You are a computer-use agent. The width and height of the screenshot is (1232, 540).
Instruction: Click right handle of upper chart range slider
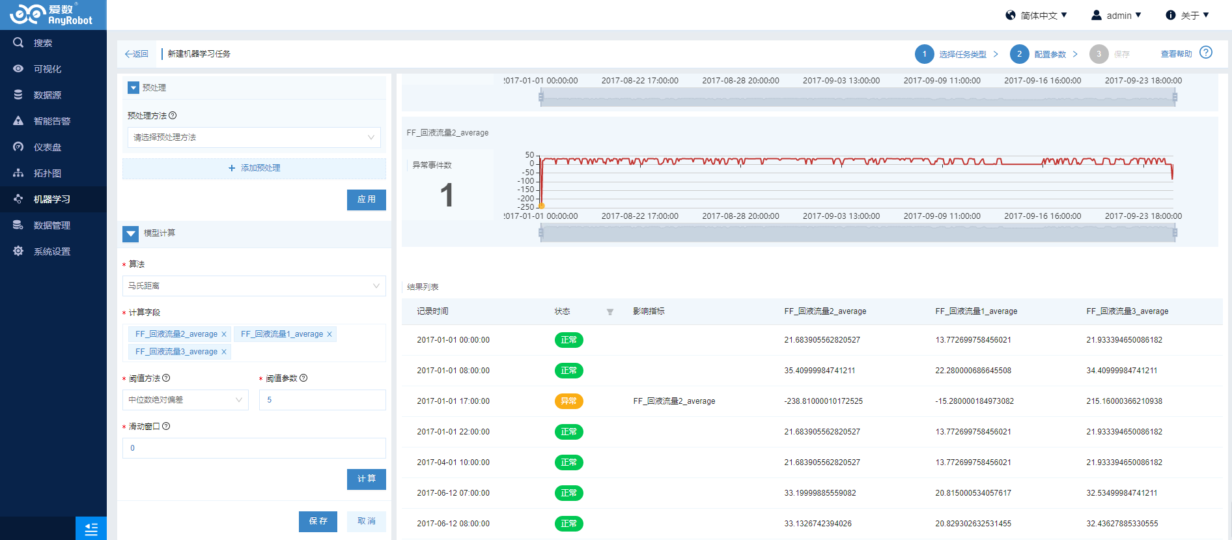tap(1175, 97)
